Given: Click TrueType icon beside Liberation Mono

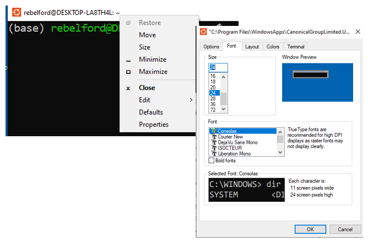Looking at the screenshot, I should [x=214, y=153].
